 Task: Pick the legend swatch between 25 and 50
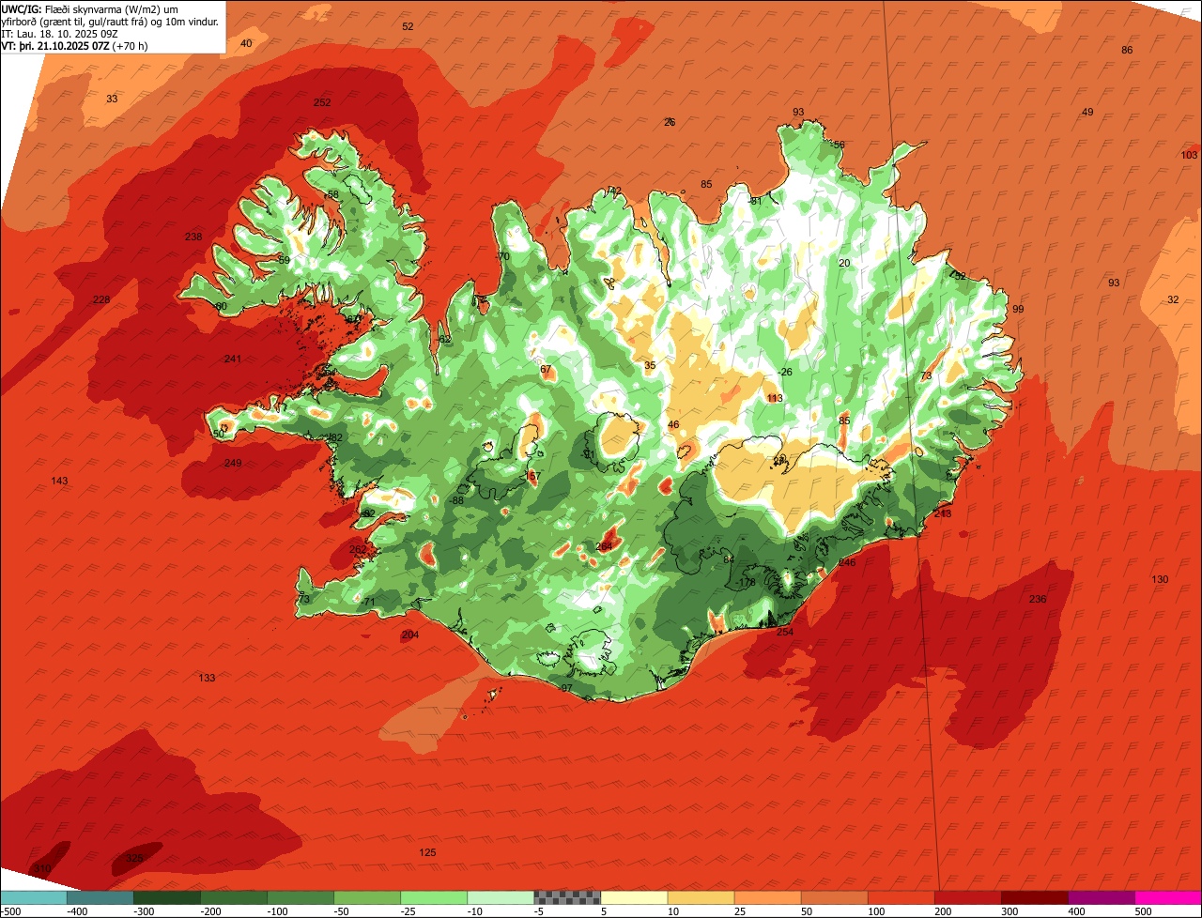click(x=766, y=897)
